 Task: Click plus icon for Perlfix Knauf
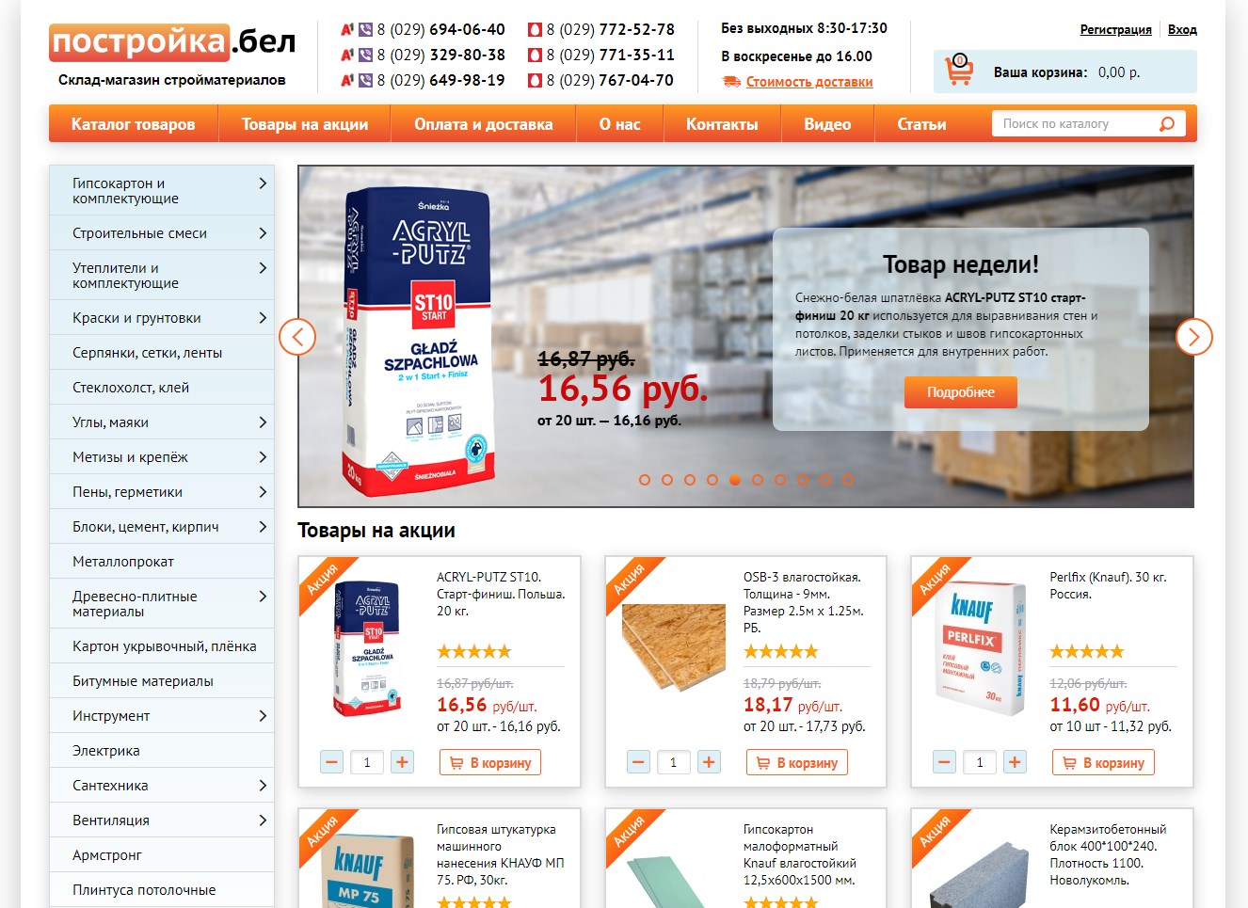tap(1015, 762)
